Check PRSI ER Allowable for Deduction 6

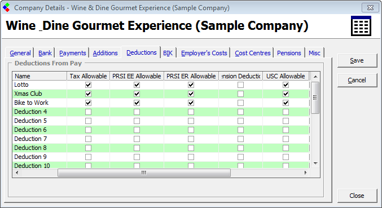[191, 130]
